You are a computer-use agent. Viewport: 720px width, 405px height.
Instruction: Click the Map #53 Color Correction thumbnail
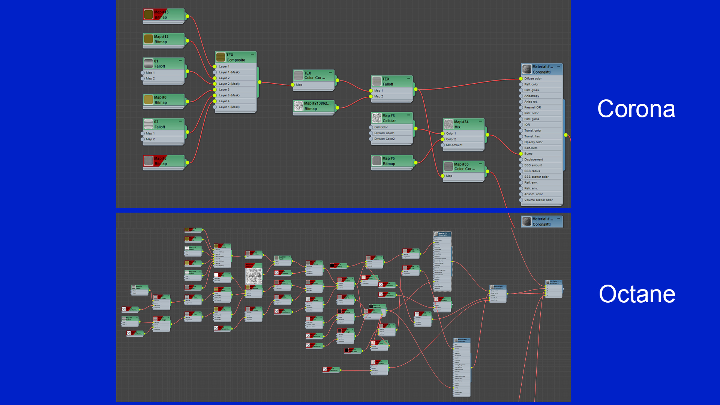pyautogui.click(x=448, y=166)
